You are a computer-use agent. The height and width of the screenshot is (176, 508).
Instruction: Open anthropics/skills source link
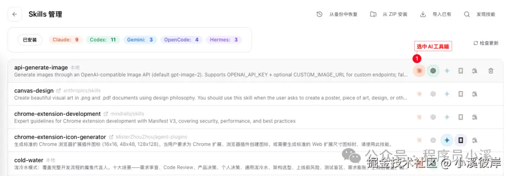[x=82, y=91]
